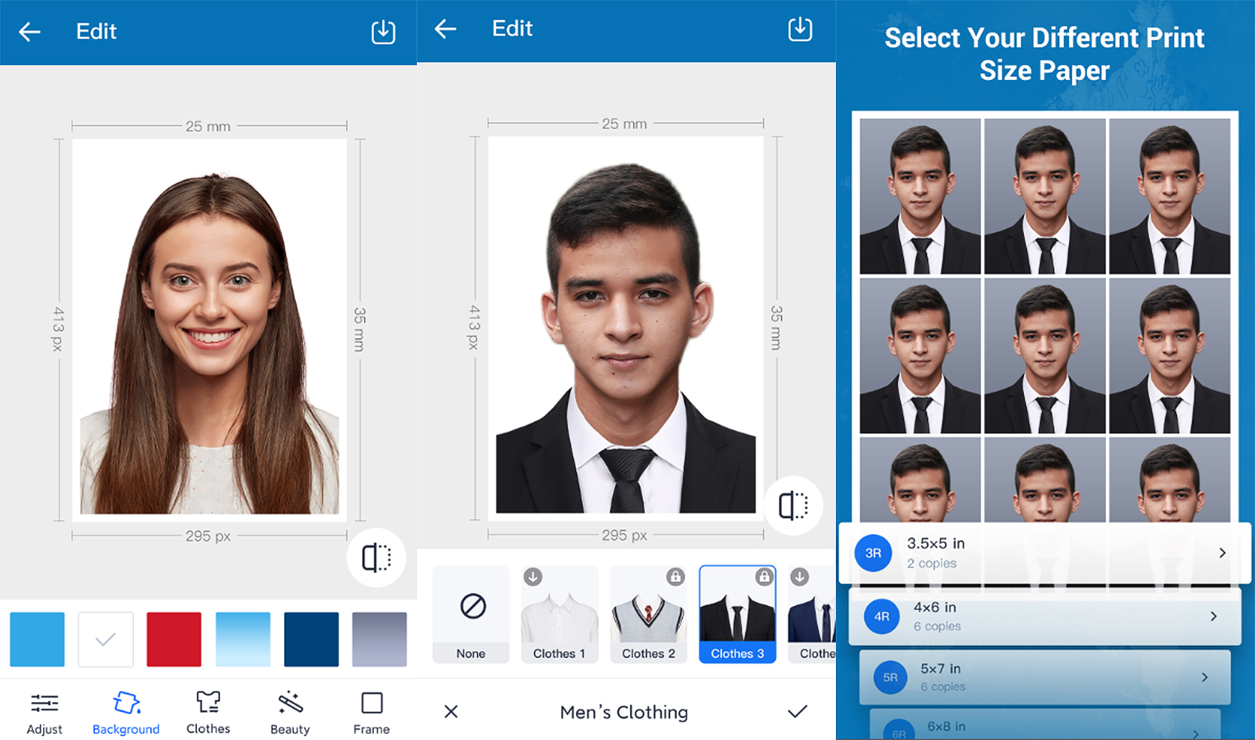The height and width of the screenshot is (740, 1255).
Task: Open the 4R 4x6 in chevron
Action: (1214, 616)
